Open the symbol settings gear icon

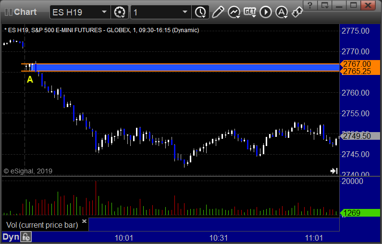click(120, 12)
